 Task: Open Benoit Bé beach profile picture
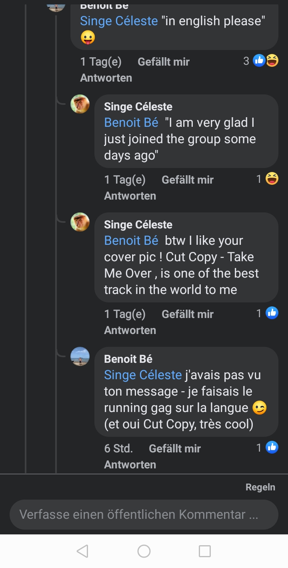pos(80,356)
